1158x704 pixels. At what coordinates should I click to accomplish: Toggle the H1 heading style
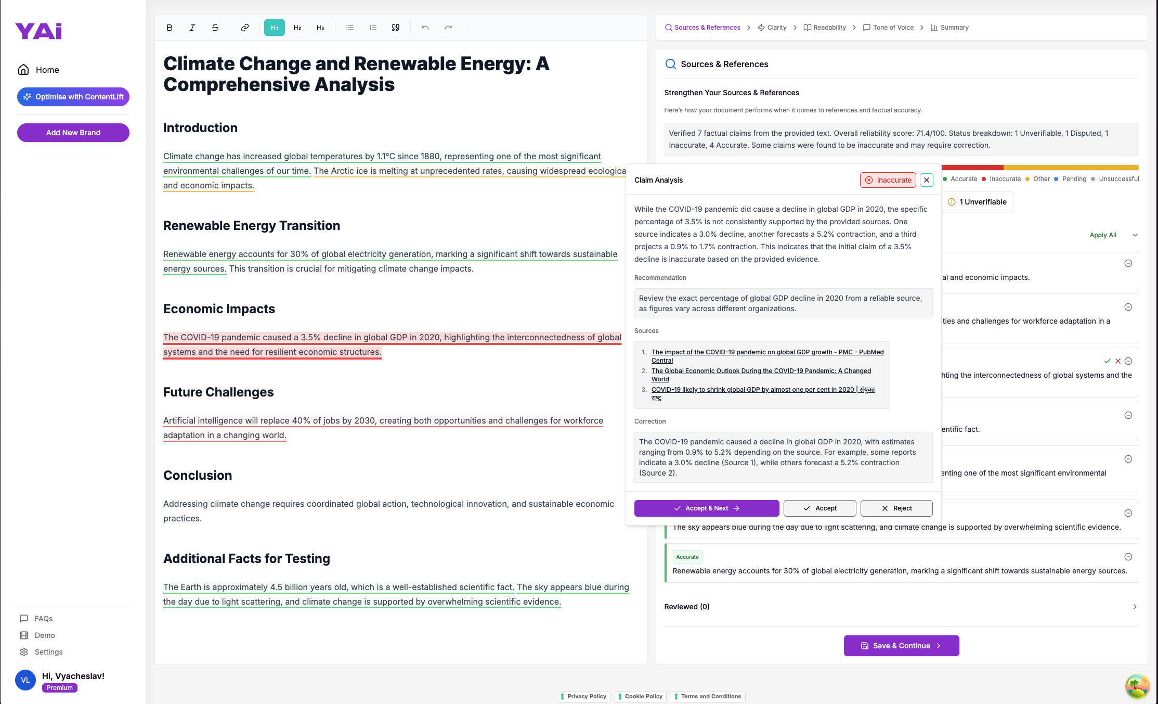click(275, 28)
